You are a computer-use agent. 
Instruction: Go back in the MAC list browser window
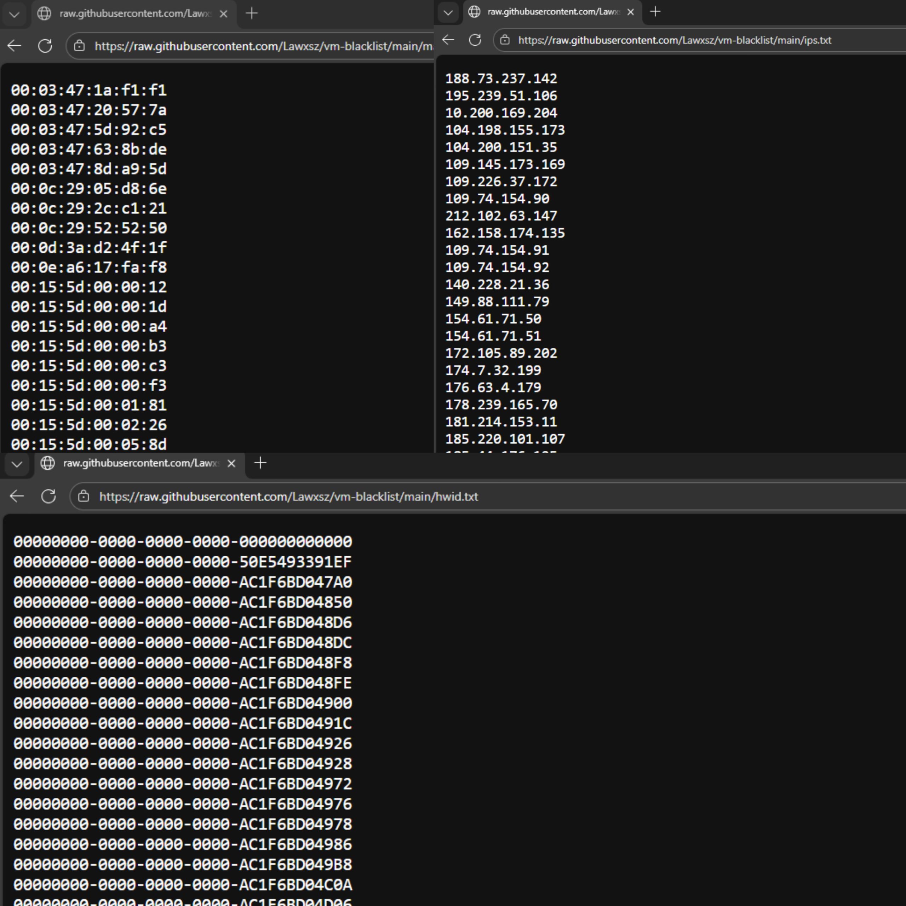[x=15, y=46]
